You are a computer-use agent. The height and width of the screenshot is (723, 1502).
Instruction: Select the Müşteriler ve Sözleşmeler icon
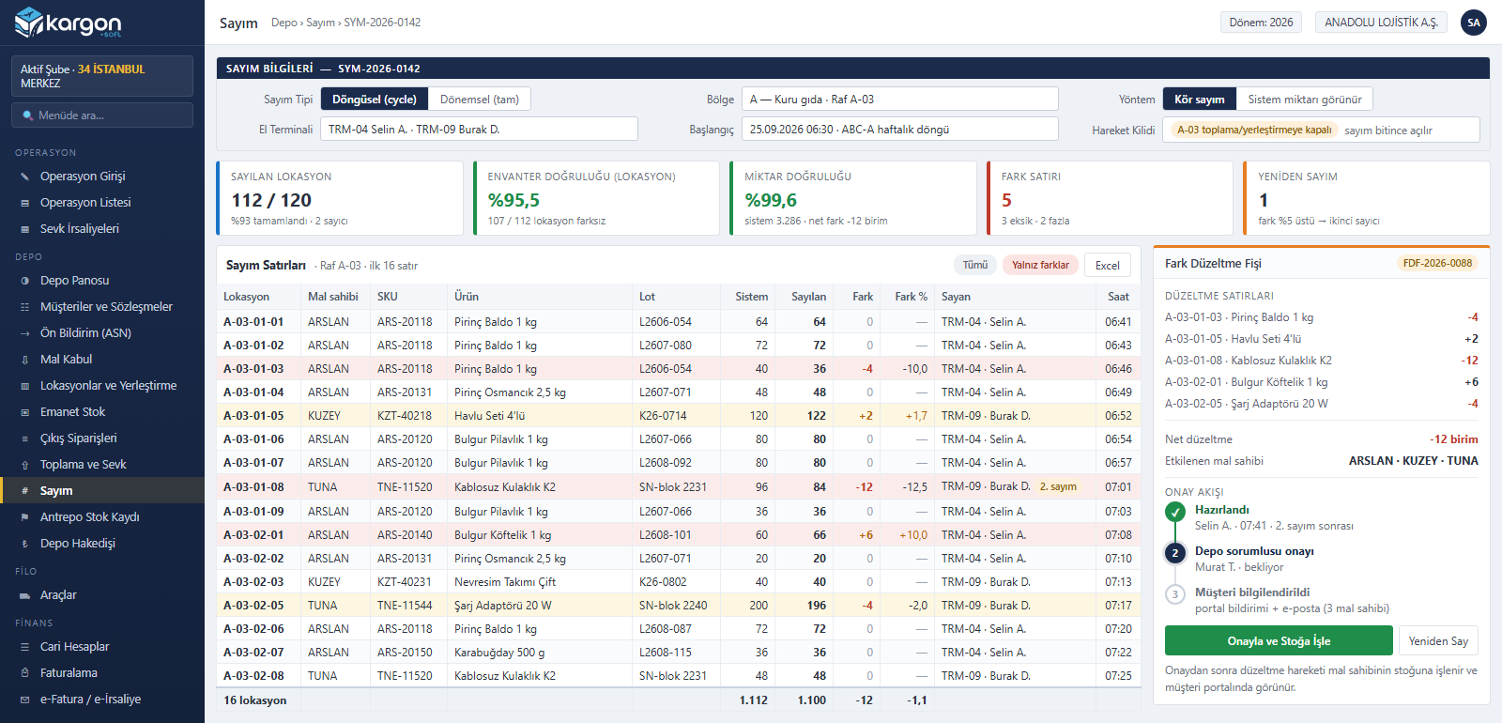(x=25, y=307)
